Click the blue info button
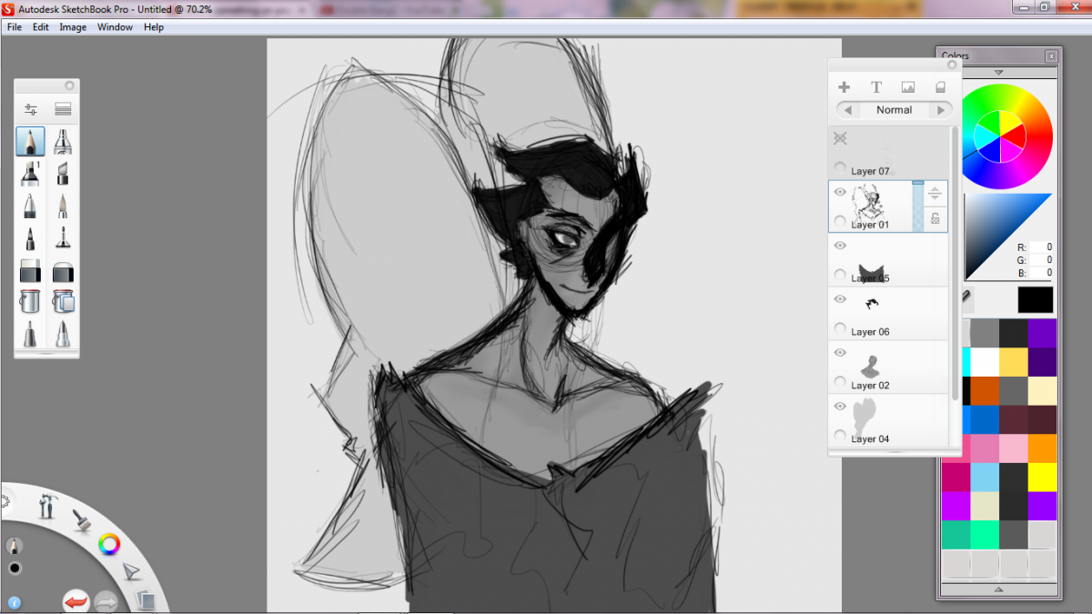 pyautogui.click(x=15, y=602)
